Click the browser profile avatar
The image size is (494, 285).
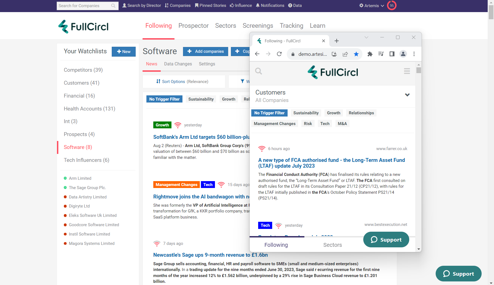pyautogui.click(x=403, y=54)
